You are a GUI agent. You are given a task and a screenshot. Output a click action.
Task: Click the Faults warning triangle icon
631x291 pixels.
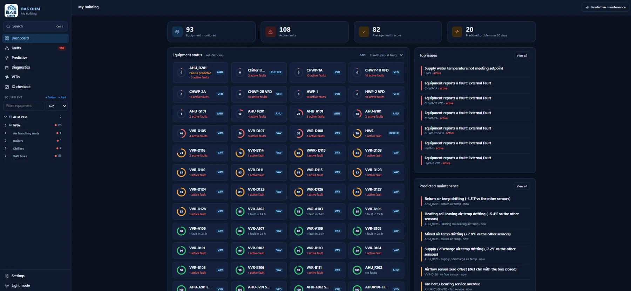(7, 48)
